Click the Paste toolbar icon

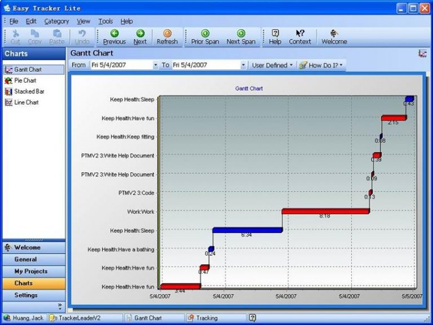[56, 37]
